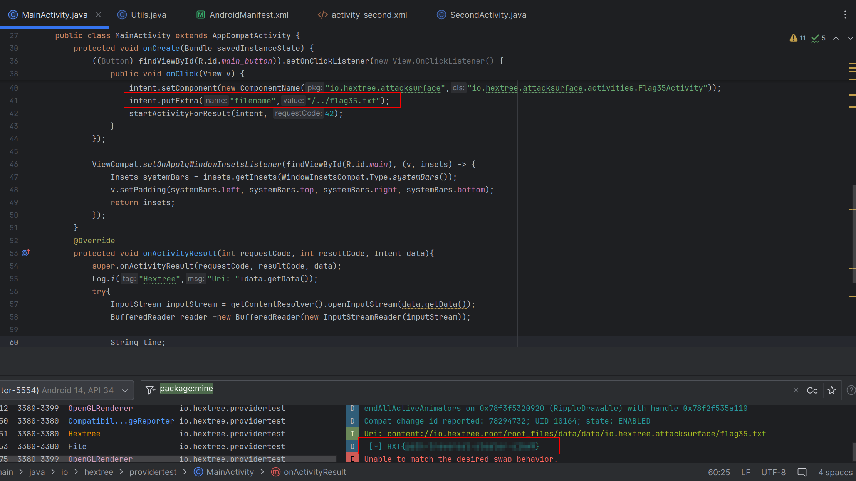The width and height of the screenshot is (856, 481).
Task: Change the 4 spaces indent setting
Action: click(x=835, y=472)
